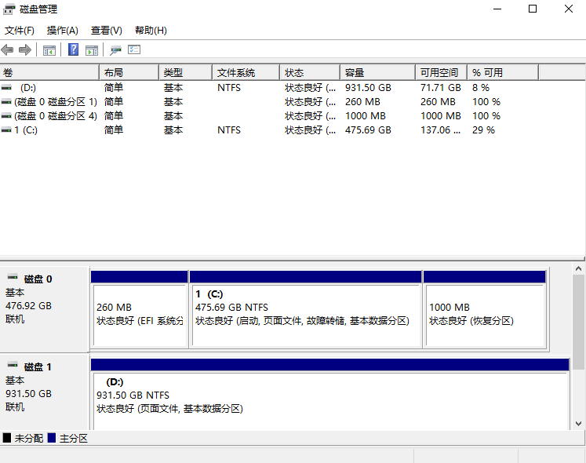Select the 磁盘 1 disk label panel

(x=45, y=392)
